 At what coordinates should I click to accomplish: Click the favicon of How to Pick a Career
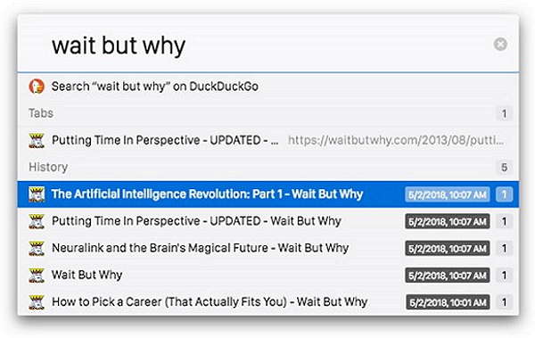tap(37, 302)
